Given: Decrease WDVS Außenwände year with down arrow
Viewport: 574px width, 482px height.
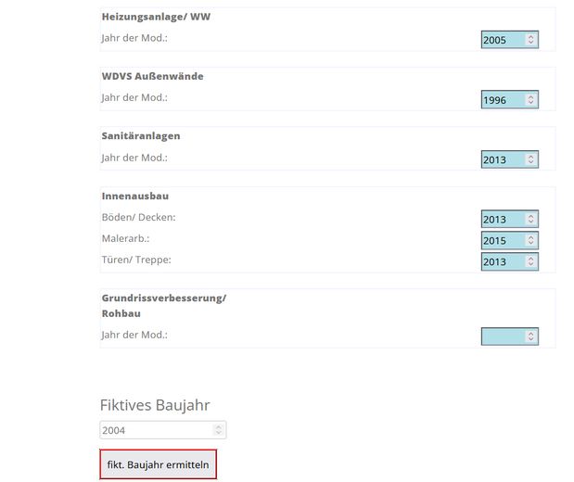Looking at the screenshot, I should pos(530,103).
